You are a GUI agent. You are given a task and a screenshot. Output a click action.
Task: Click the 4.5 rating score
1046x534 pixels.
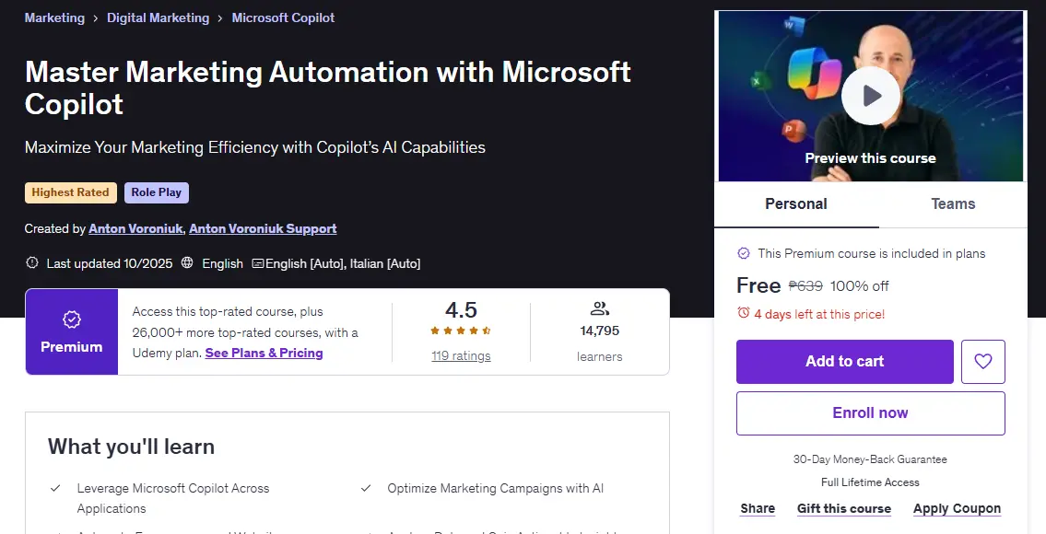pos(461,310)
